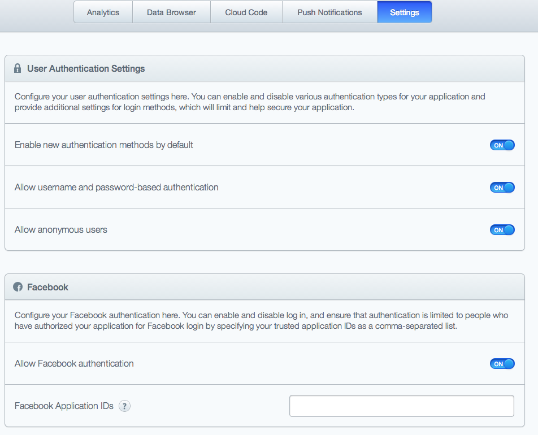Click the Facebook Application IDs label text
This screenshot has width=538, height=435.
point(64,406)
